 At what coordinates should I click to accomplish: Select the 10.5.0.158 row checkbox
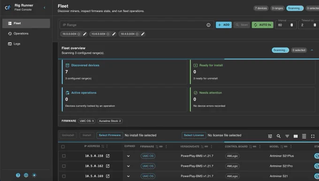(64, 156)
